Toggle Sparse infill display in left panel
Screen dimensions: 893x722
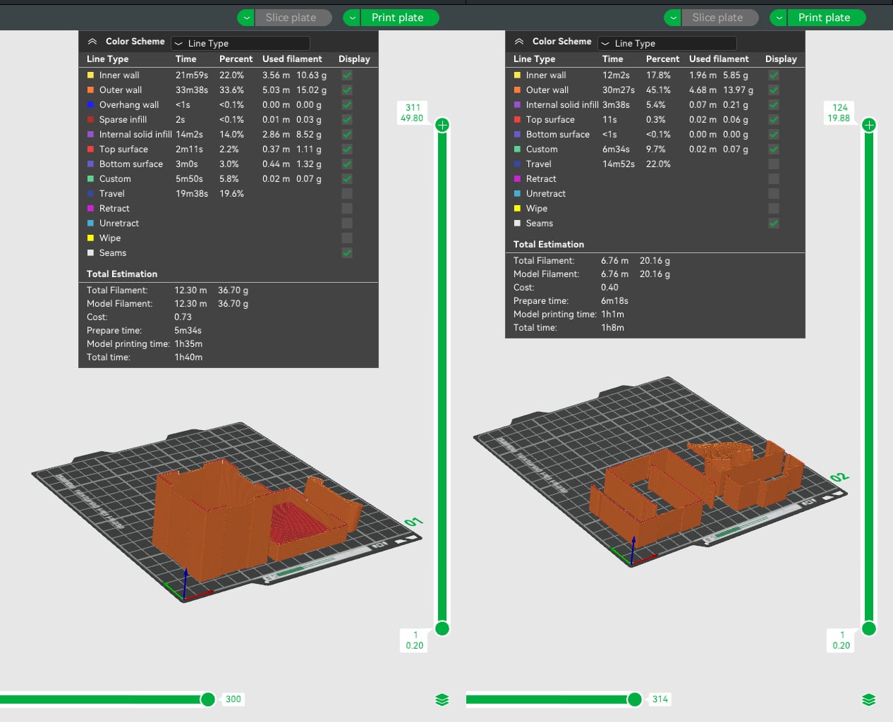(x=347, y=120)
